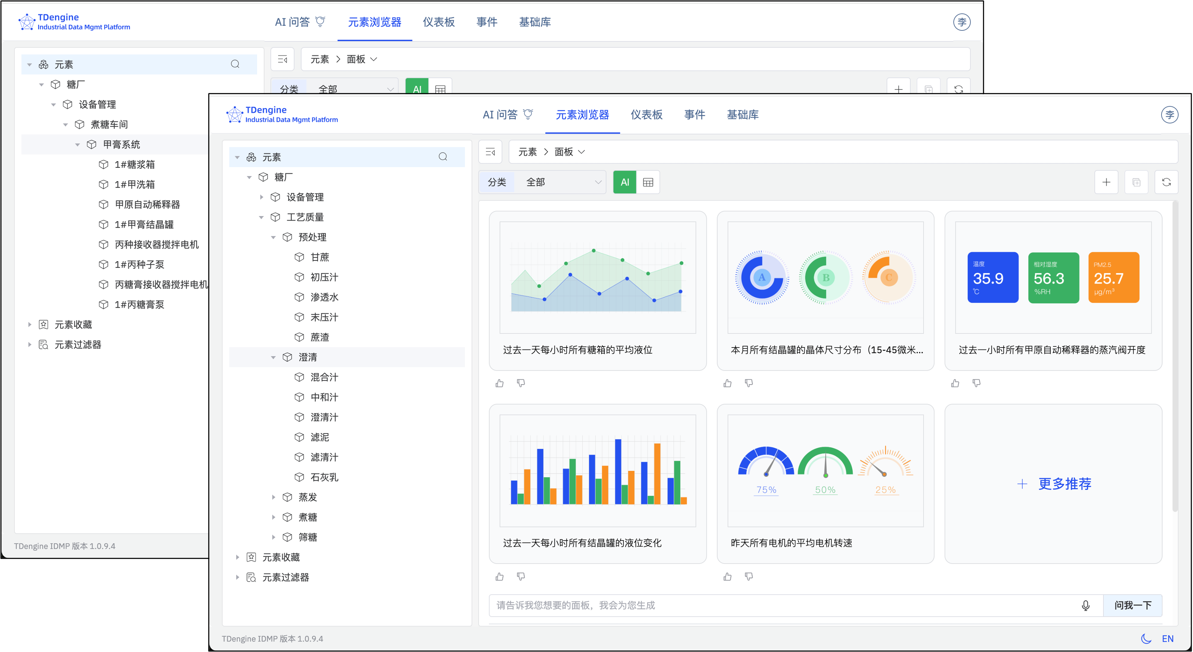Open the 李 user avatar menu
This screenshot has height=652, width=1193.
point(1170,114)
